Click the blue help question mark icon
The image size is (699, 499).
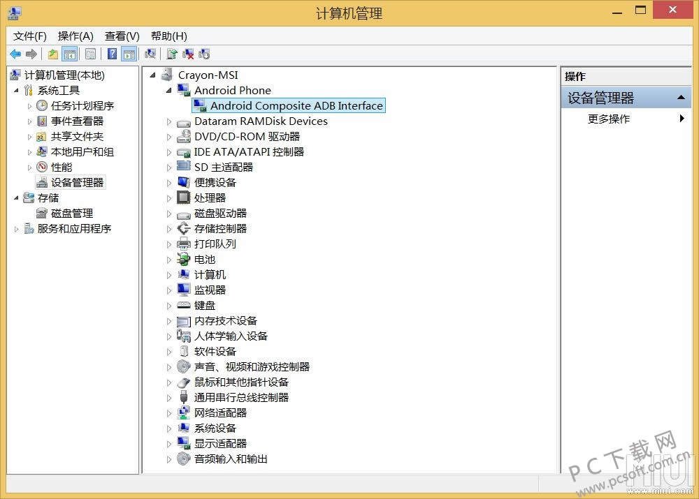[112, 54]
